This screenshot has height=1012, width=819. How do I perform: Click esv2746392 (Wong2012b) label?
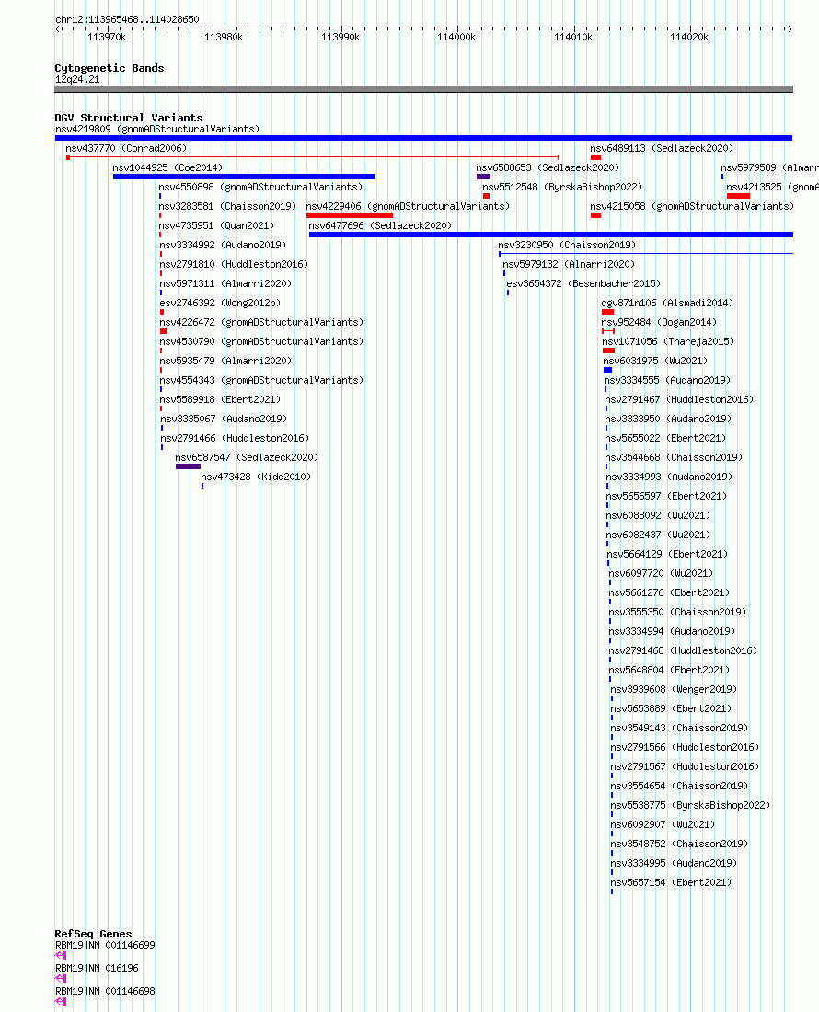coord(220,304)
